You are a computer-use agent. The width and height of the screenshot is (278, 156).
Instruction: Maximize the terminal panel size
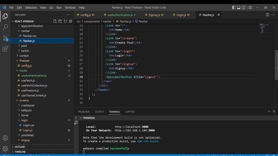click(x=269, y=111)
